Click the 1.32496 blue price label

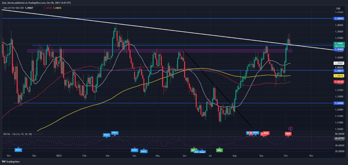pos(339,103)
